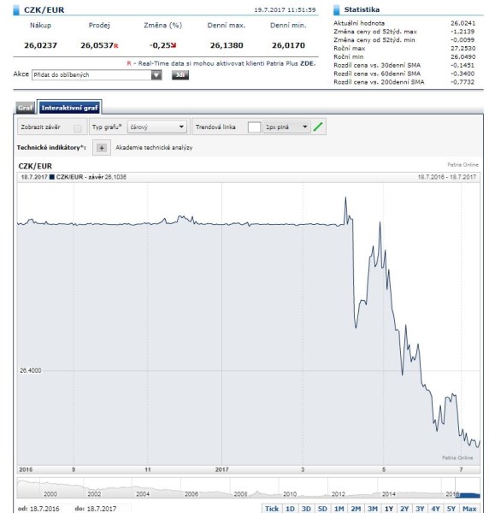
Task: Click year 2000 in the overview timeline
Action: pos(50,494)
